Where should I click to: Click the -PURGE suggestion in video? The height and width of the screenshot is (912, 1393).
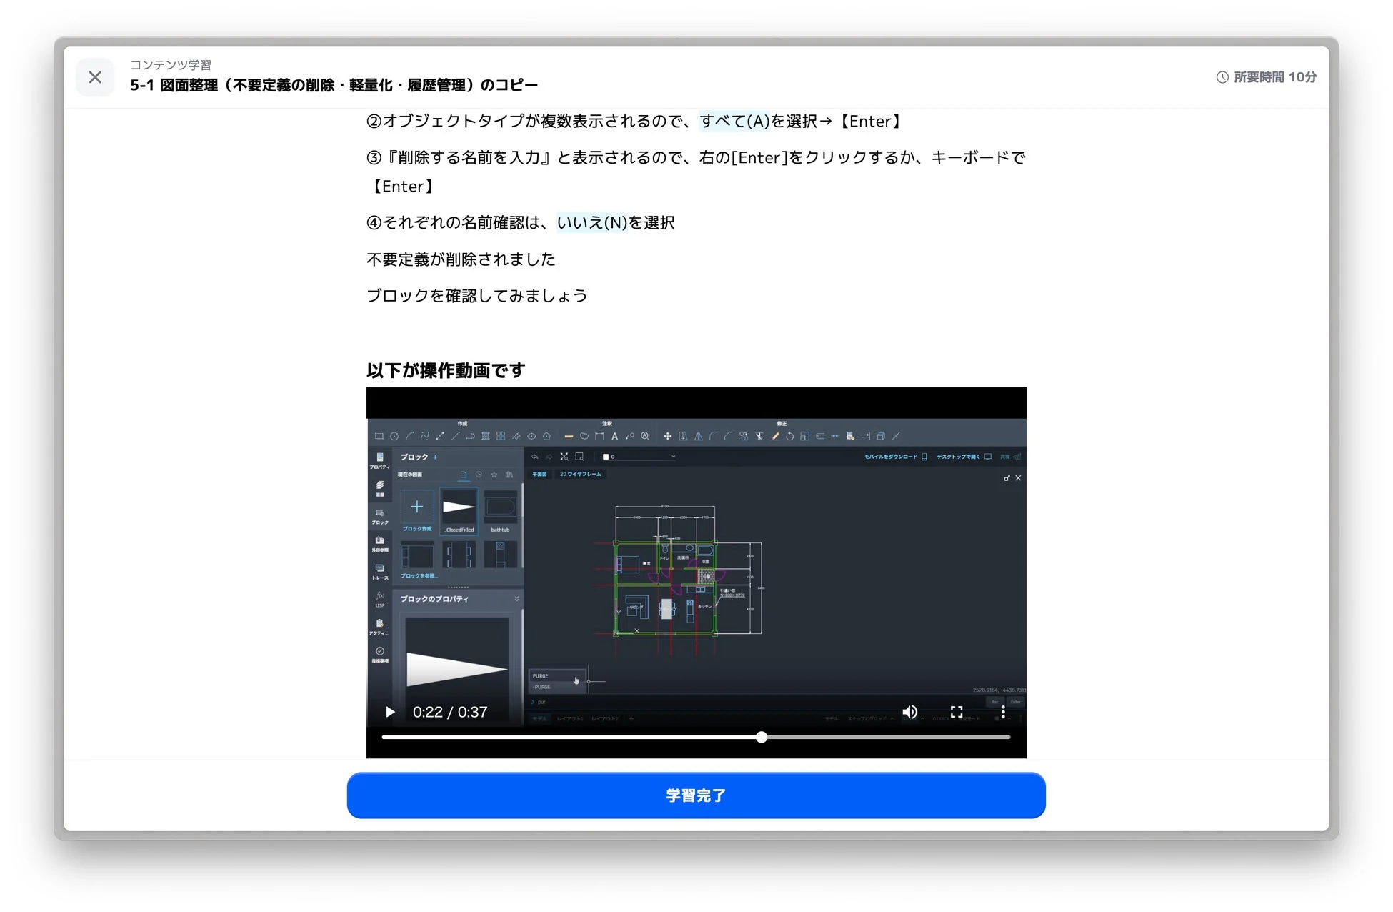pyautogui.click(x=556, y=687)
